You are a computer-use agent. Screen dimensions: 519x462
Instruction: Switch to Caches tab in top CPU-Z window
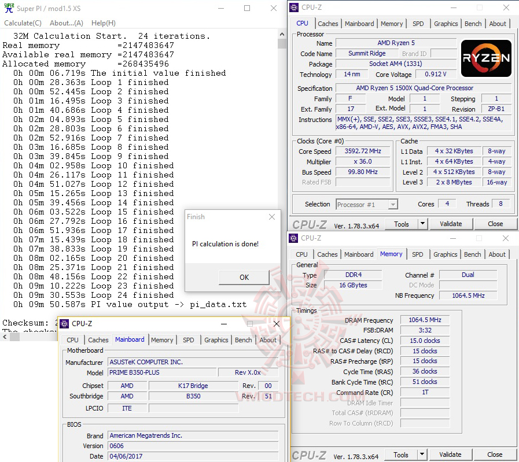(x=327, y=24)
